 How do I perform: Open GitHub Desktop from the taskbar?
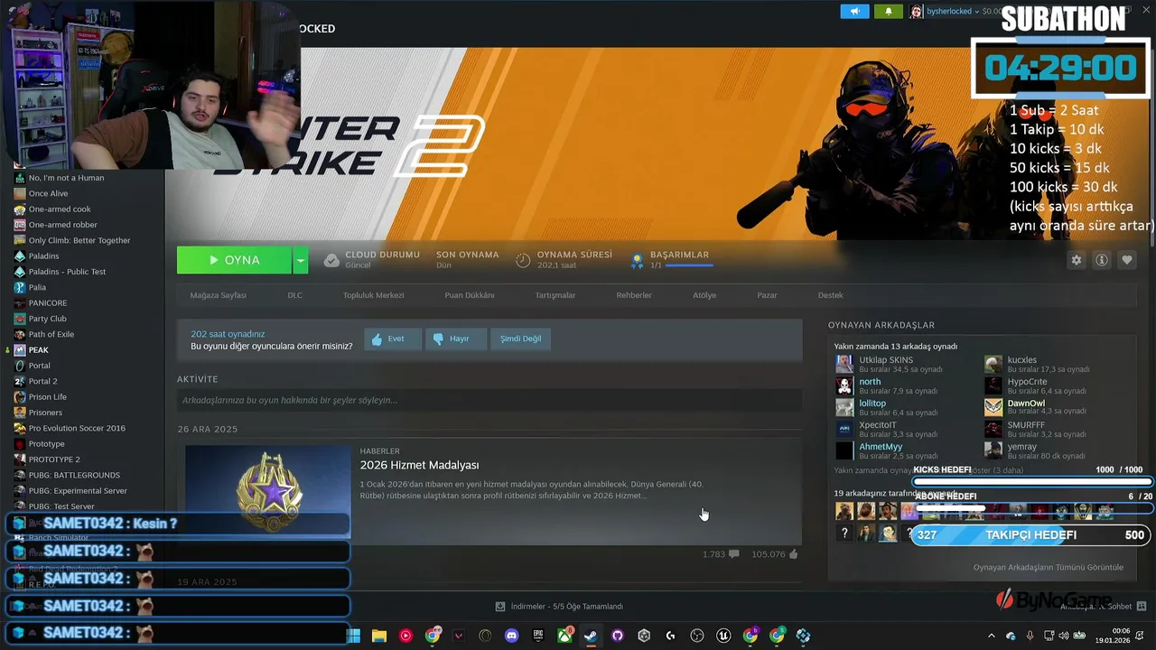[618, 636]
